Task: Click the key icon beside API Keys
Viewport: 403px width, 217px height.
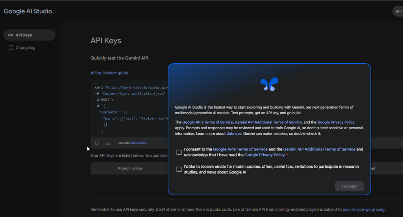Action: point(11,35)
